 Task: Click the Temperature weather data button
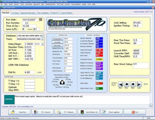(x=57, y=39)
